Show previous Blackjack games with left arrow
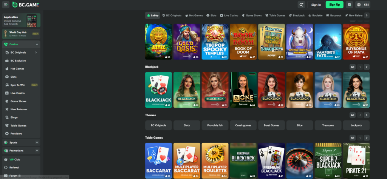 (360, 67)
